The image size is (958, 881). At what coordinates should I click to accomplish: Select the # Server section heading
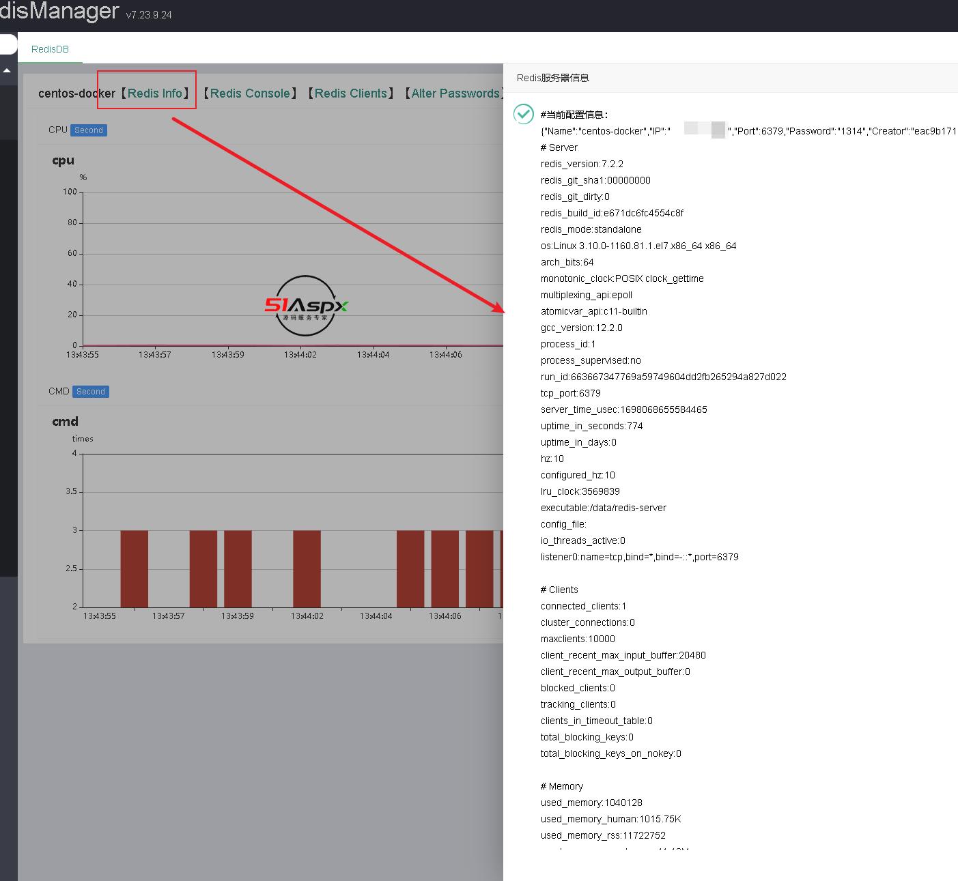point(559,147)
